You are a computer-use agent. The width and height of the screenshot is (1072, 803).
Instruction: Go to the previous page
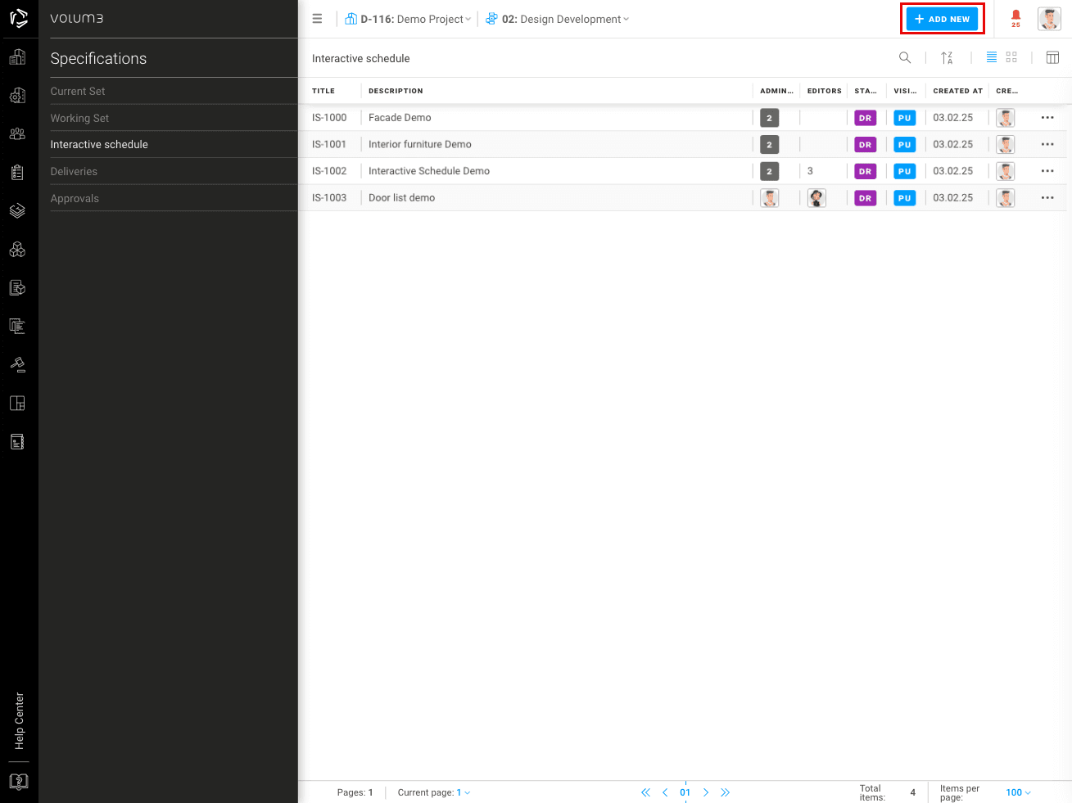665,792
